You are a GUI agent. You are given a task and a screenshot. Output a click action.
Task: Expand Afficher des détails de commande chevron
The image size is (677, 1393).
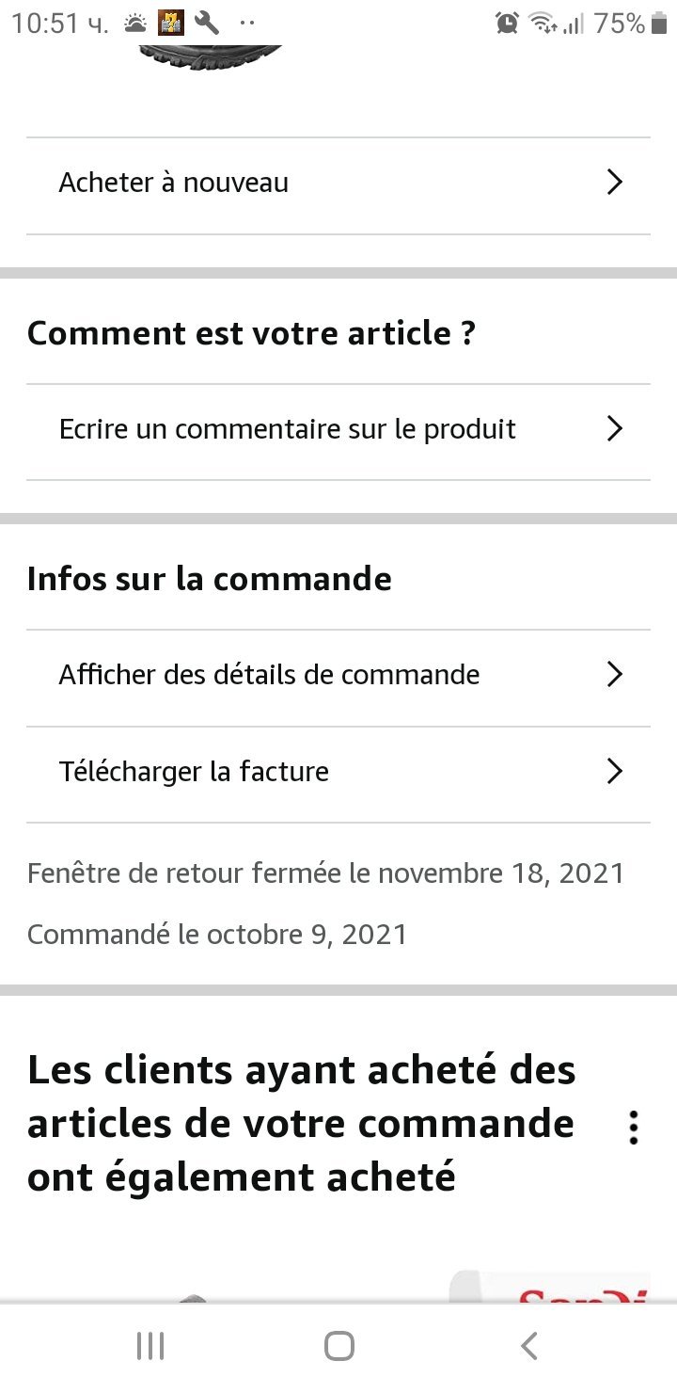click(x=615, y=675)
